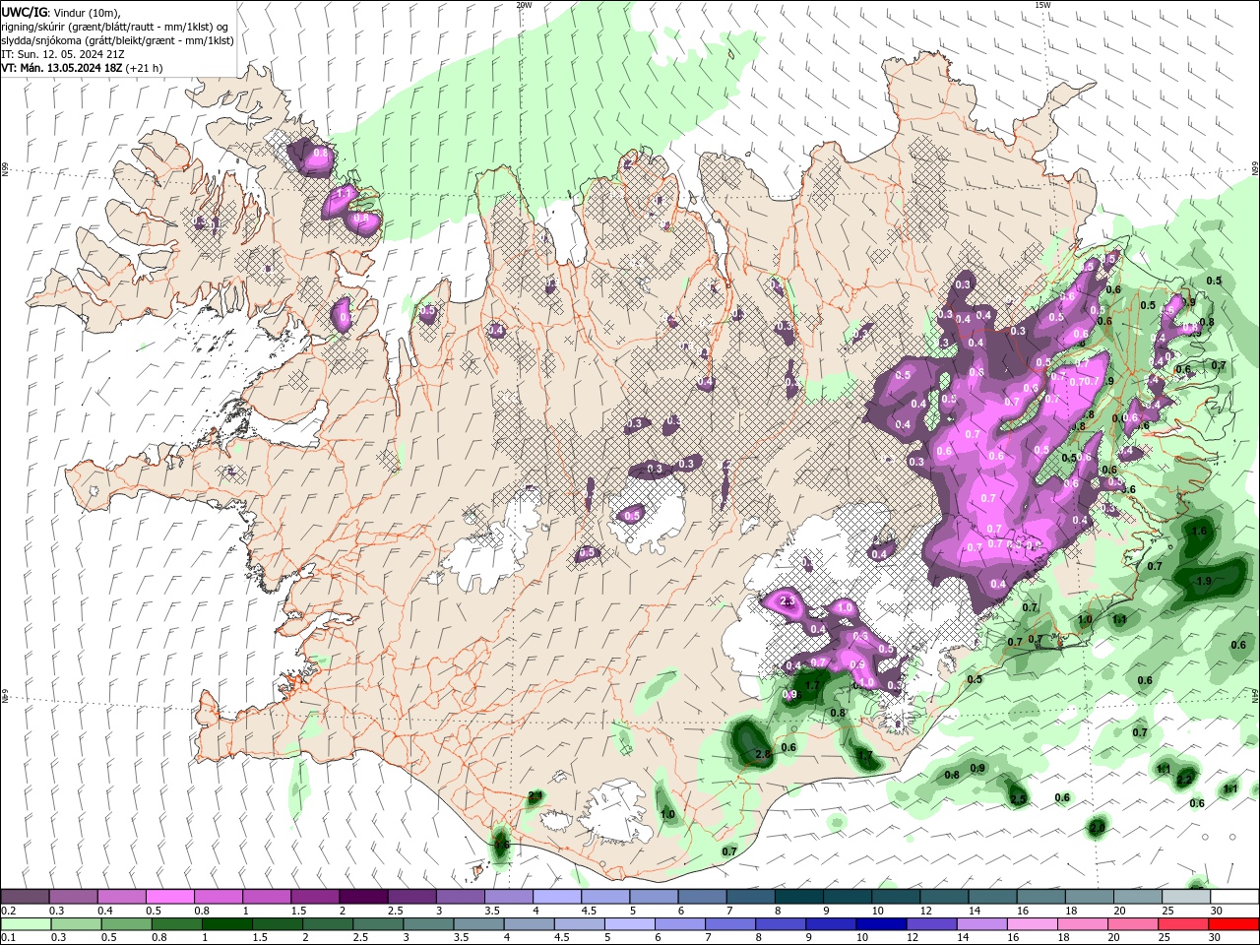Click the white 30 snow legend swatch
The width and height of the screenshot is (1260, 945).
point(1232,896)
